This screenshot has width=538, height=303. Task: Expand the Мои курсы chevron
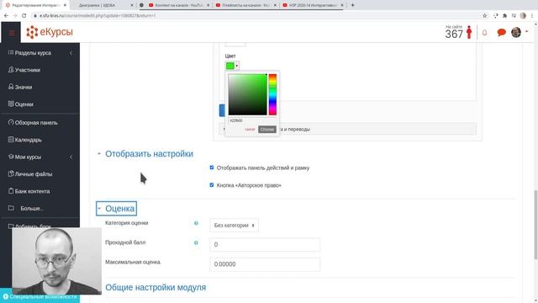71,157
